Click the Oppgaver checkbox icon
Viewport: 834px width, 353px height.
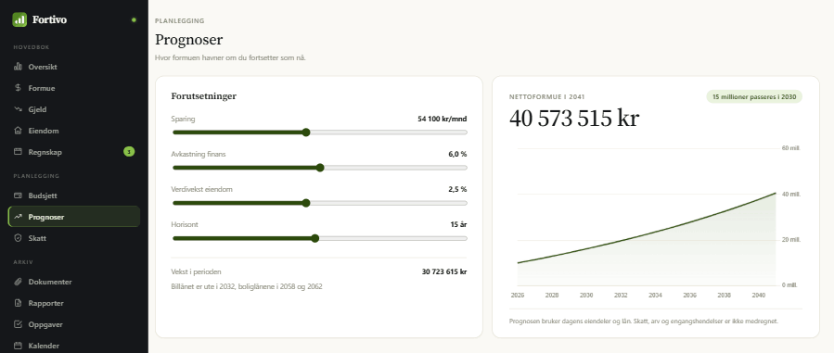[18, 324]
